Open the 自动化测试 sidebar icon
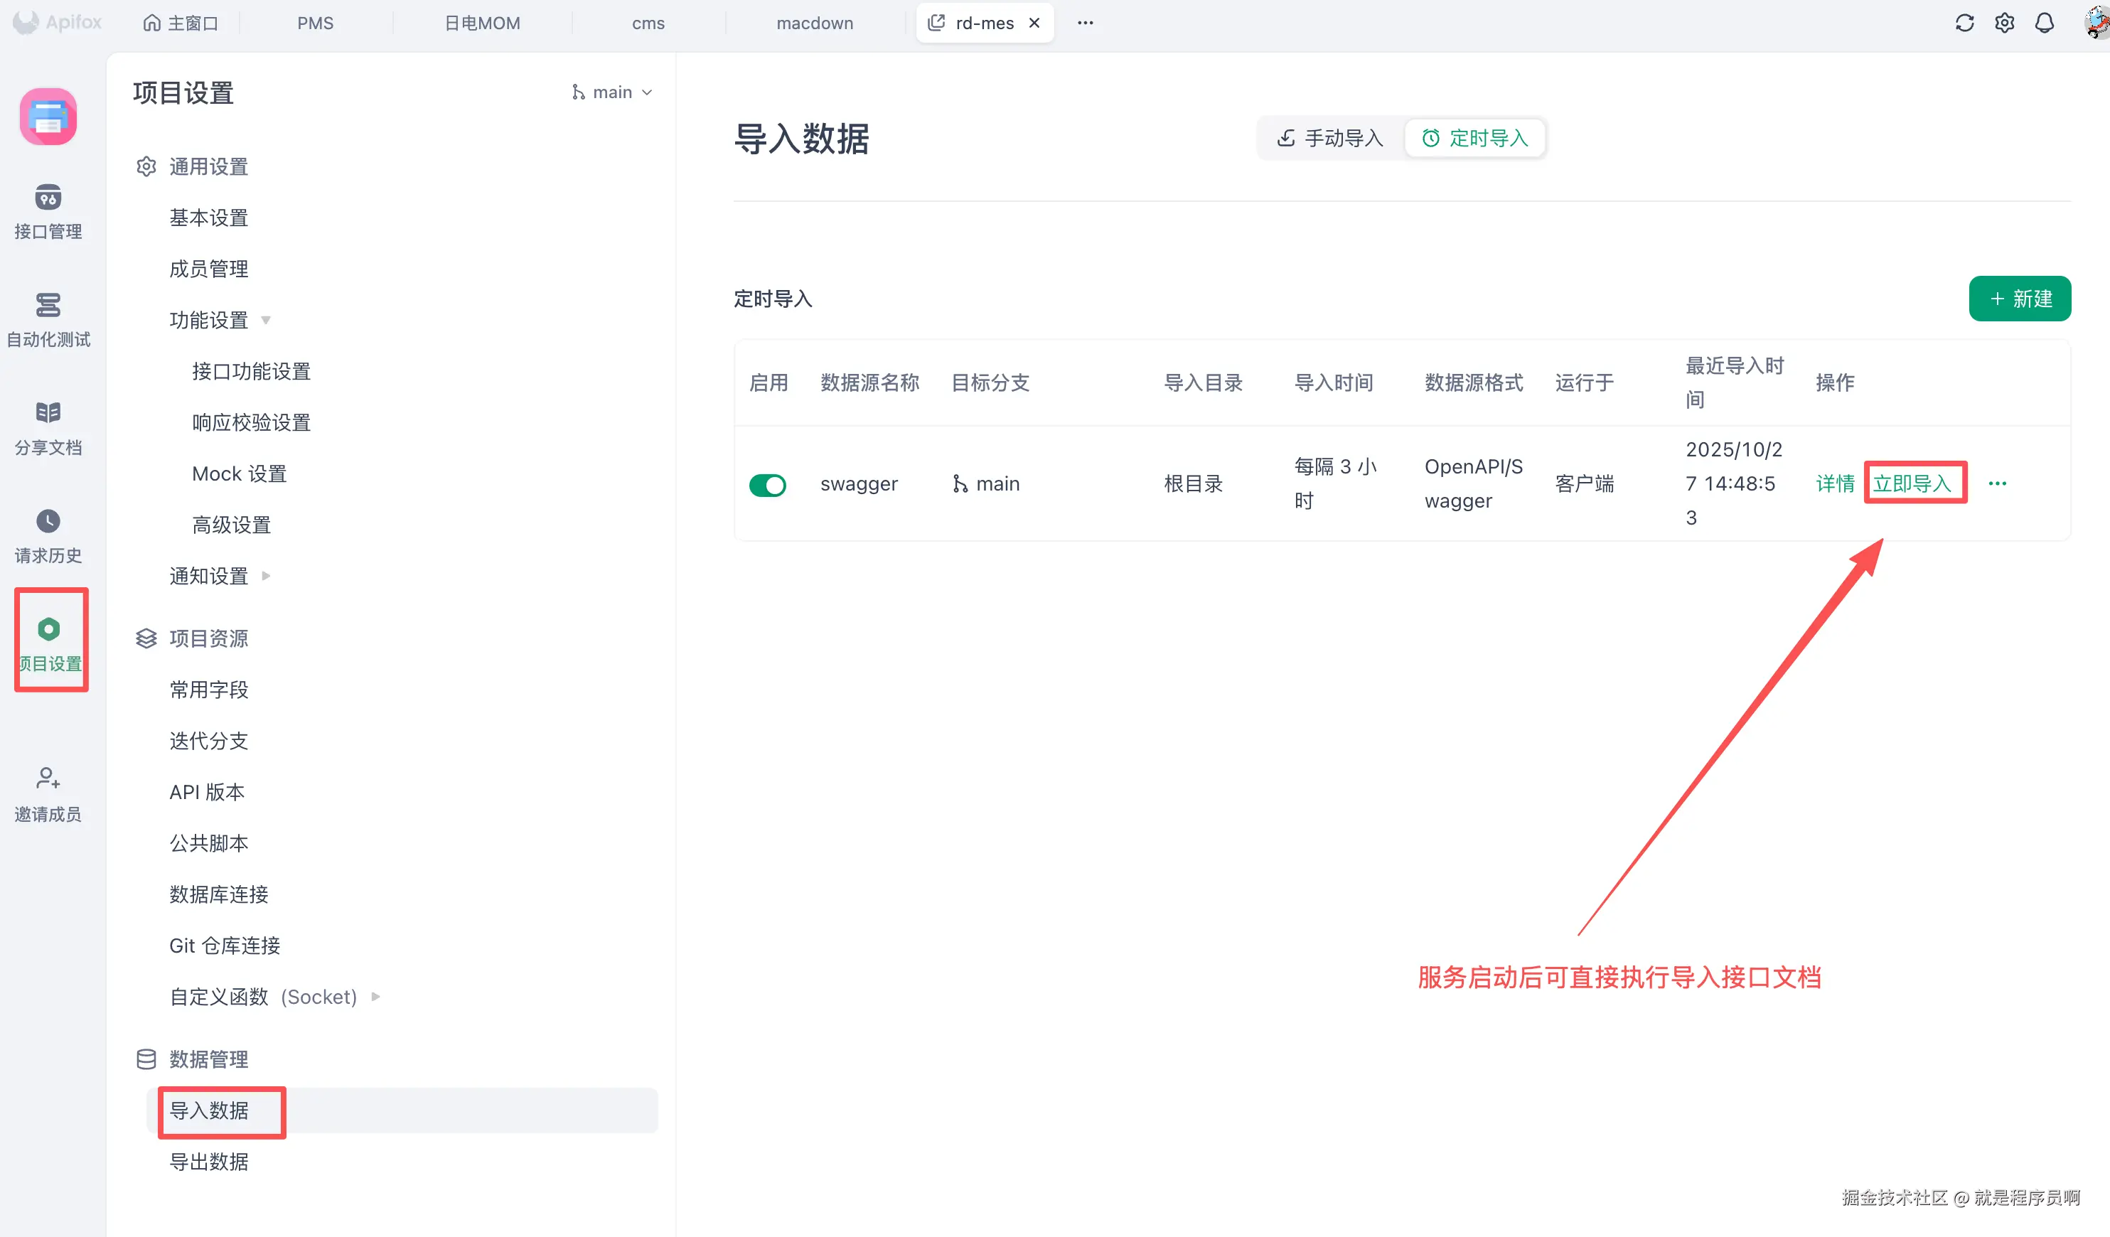Image resolution: width=2110 pixels, height=1237 pixels. [x=48, y=306]
